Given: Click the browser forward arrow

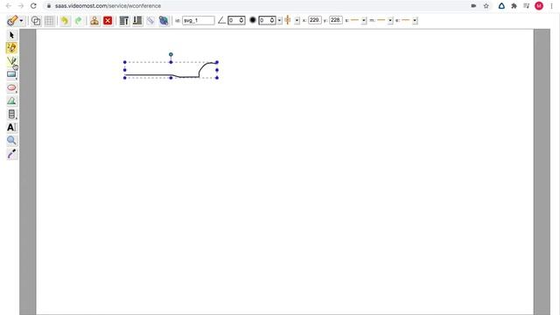Looking at the screenshot, I should click(21, 6).
